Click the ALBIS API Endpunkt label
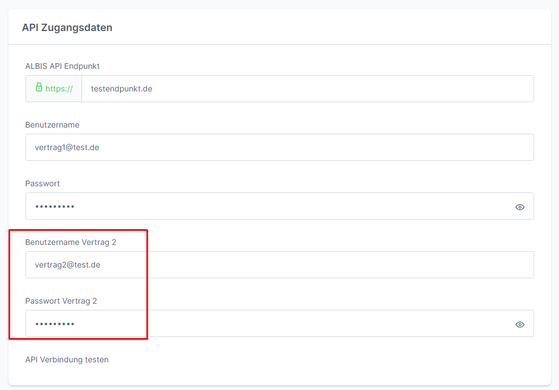Image resolution: width=559 pixels, height=390 pixels. [62, 66]
